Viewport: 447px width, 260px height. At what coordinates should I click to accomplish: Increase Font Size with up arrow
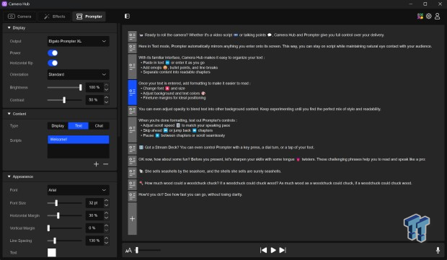click(x=106, y=200)
